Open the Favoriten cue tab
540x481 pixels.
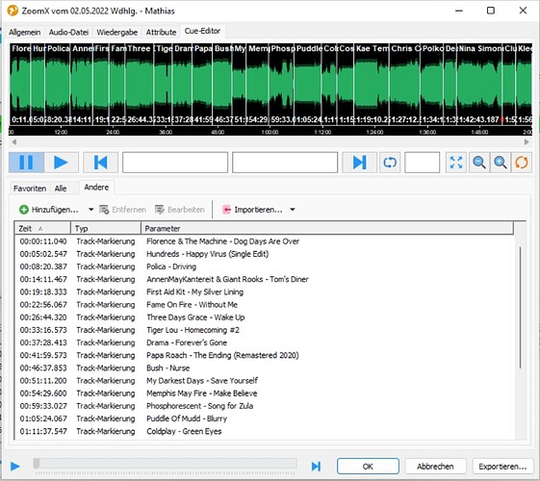pyautogui.click(x=30, y=189)
